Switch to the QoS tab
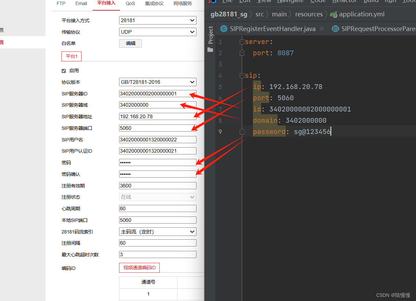The image size is (416, 301). click(130, 3)
